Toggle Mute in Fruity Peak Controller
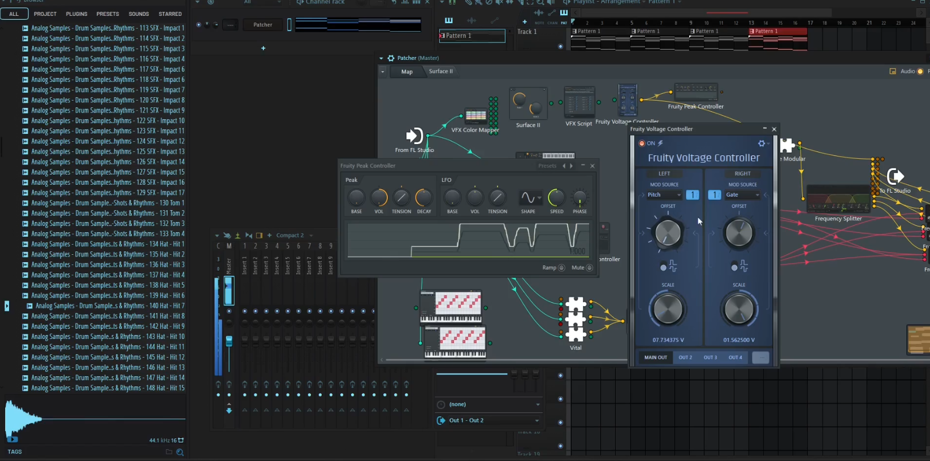Screen dimensions: 930x461 tap(590, 268)
